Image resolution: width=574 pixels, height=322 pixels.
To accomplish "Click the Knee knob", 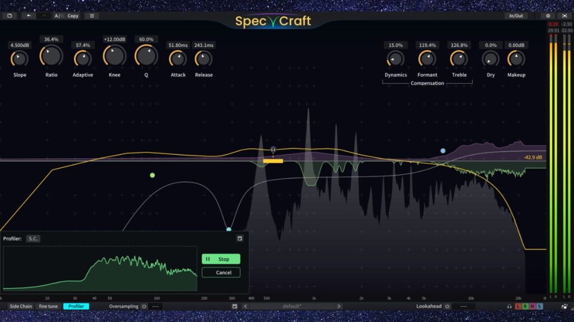I will (114, 56).
